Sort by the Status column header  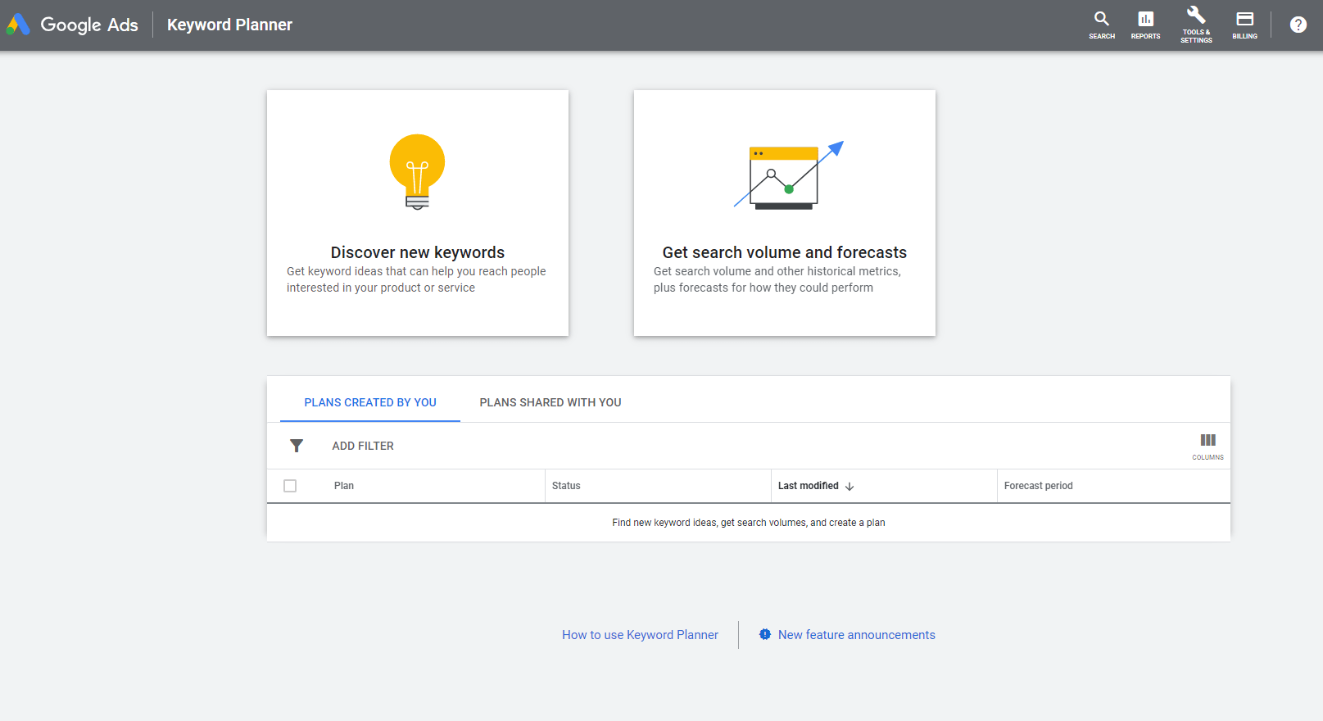[x=566, y=486]
